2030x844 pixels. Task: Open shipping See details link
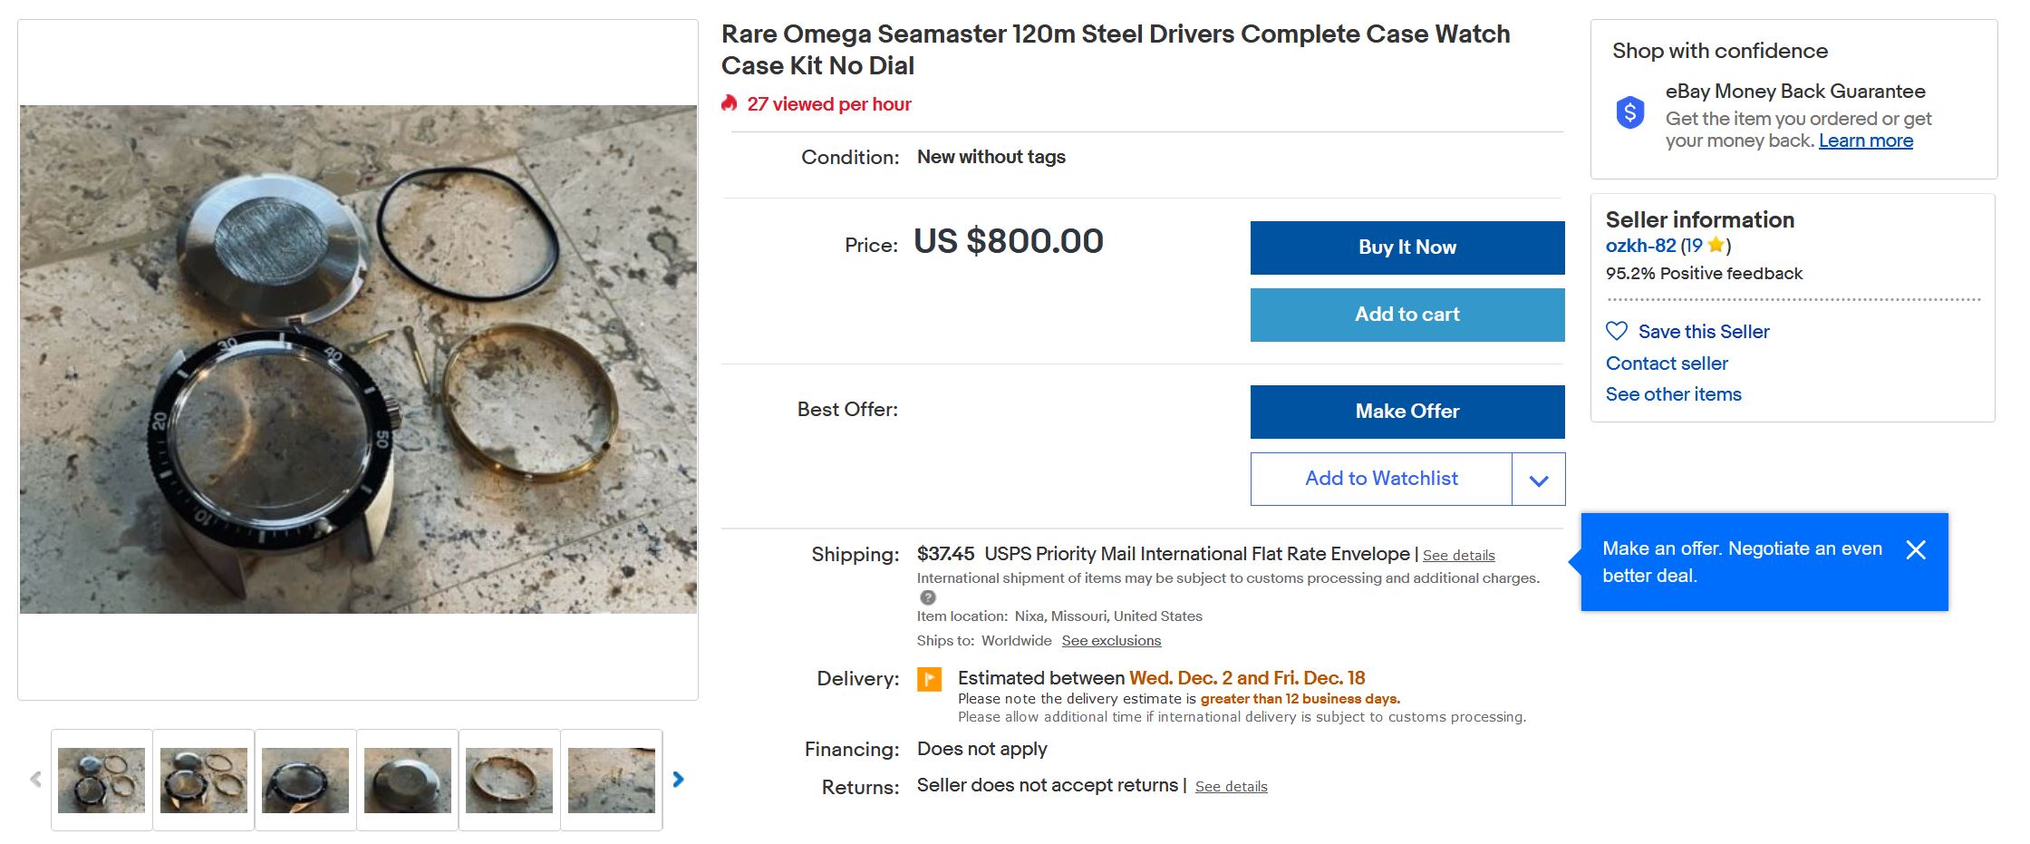[x=1458, y=556]
